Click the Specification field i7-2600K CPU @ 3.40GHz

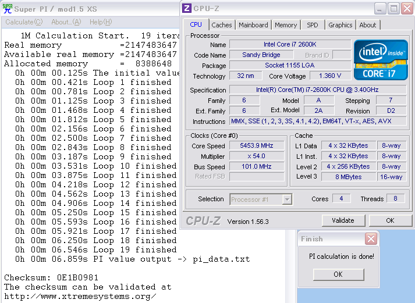point(318,90)
